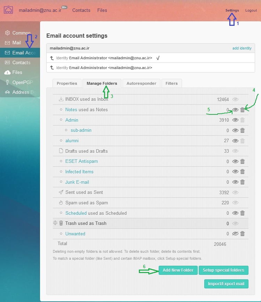Screen dimensions: 261x302
Task: Delete the Infected Items folder
Action: (x=242, y=172)
